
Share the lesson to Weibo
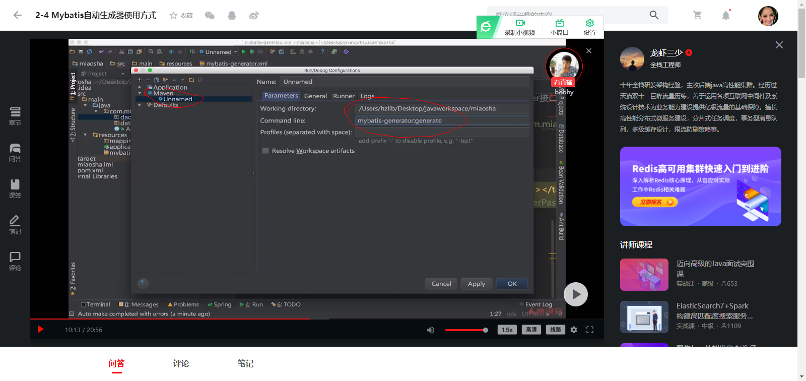[254, 16]
